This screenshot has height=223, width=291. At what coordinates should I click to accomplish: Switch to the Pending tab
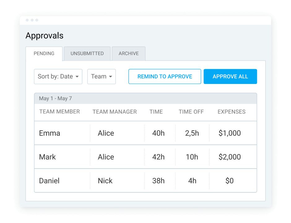(x=44, y=53)
